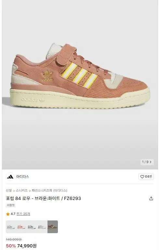Select the checked brown shoe swatch
The height and width of the screenshot is (250, 160).
point(53,227)
